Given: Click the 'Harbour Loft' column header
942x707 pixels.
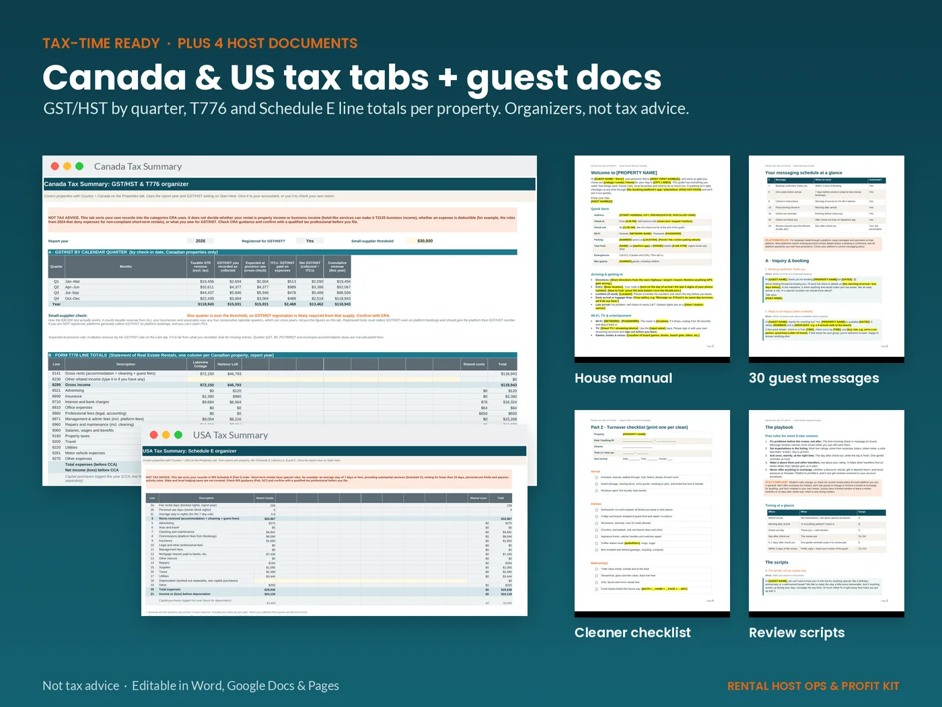Looking at the screenshot, I should click(228, 364).
